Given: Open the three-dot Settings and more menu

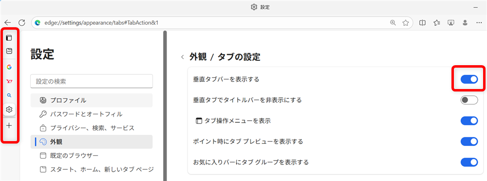Looking at the screenshot, I should coord(479,23).
